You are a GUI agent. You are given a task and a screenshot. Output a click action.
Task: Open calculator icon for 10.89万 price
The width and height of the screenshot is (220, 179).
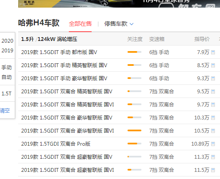[213, 144]
